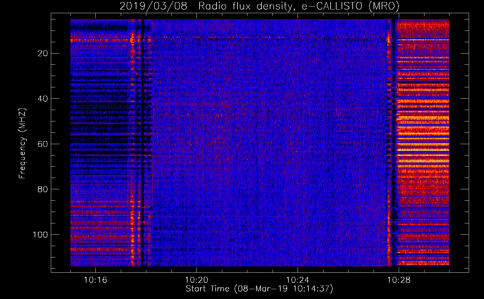
Task: Click the 10:20 time tick label
Action: pyautogui.click(x=197, y=280)
